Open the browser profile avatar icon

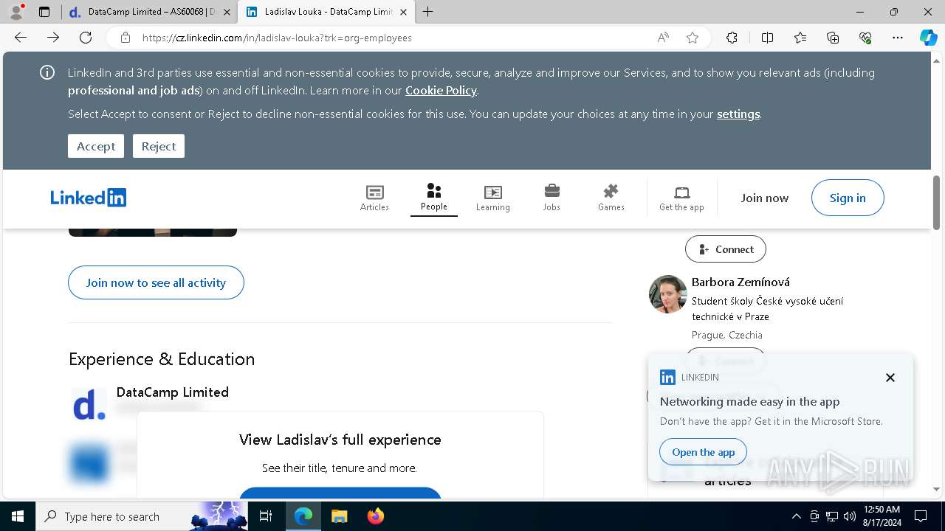[16, 12]
